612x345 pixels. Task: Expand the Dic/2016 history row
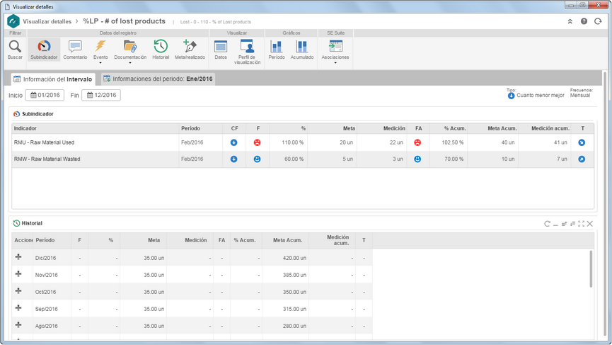click(18, 257)
